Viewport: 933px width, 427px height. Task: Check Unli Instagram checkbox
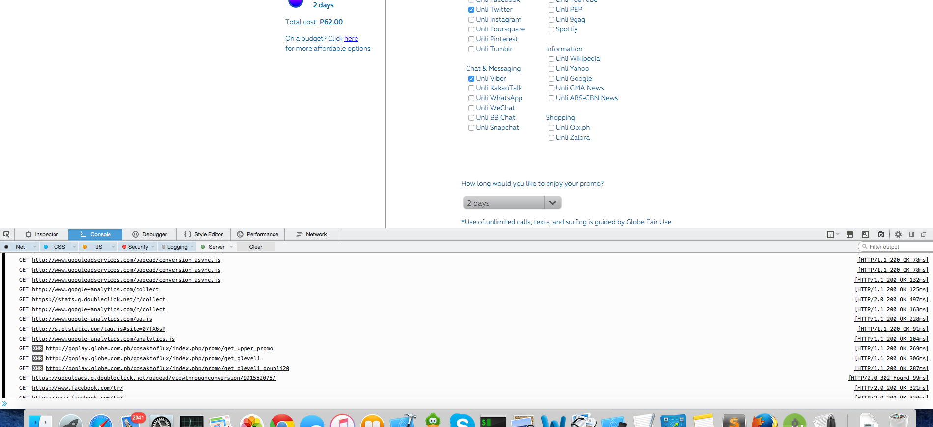471,20
